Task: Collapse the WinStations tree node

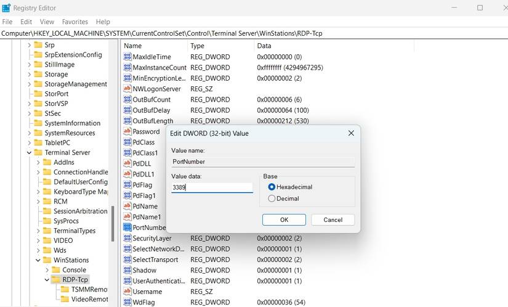Action: 38,260
